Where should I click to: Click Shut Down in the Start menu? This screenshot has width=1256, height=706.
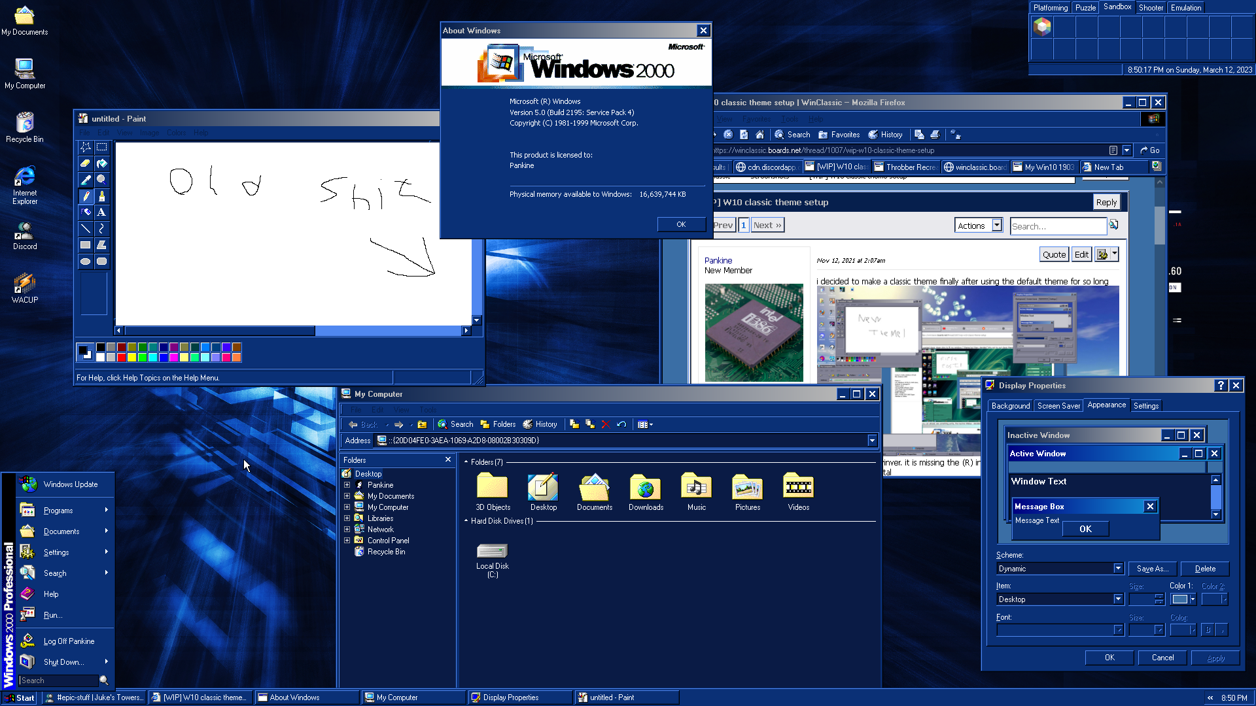65,662
